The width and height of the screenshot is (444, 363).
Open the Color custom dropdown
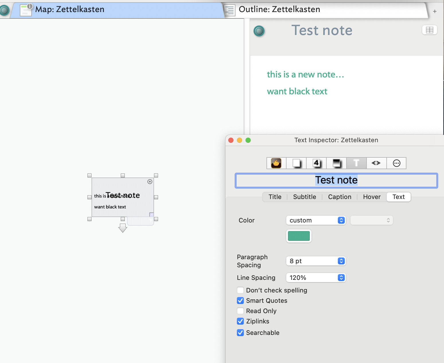click(x=316, y=220)
